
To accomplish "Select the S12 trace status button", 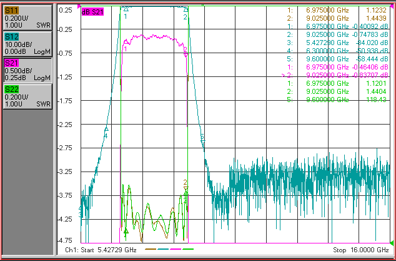I will point(27,44).
